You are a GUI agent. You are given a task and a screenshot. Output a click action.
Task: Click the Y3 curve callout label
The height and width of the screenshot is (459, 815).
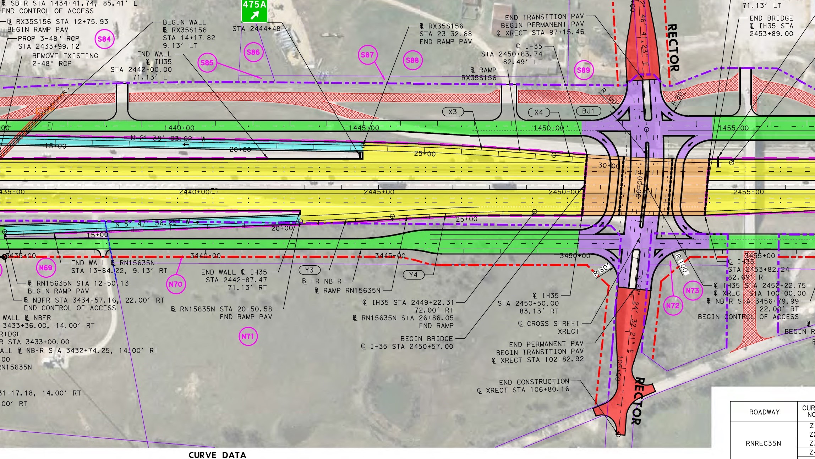point(309,270)
